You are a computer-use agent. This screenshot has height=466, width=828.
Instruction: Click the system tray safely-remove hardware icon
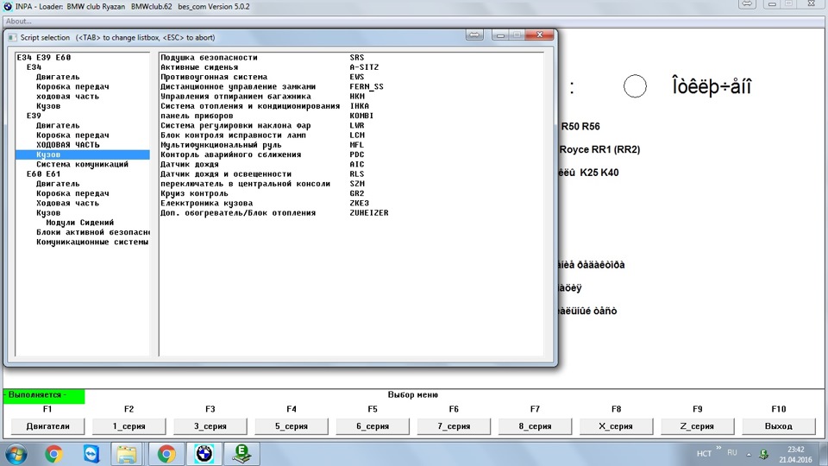pyautogui.click(x=763, y=454)
